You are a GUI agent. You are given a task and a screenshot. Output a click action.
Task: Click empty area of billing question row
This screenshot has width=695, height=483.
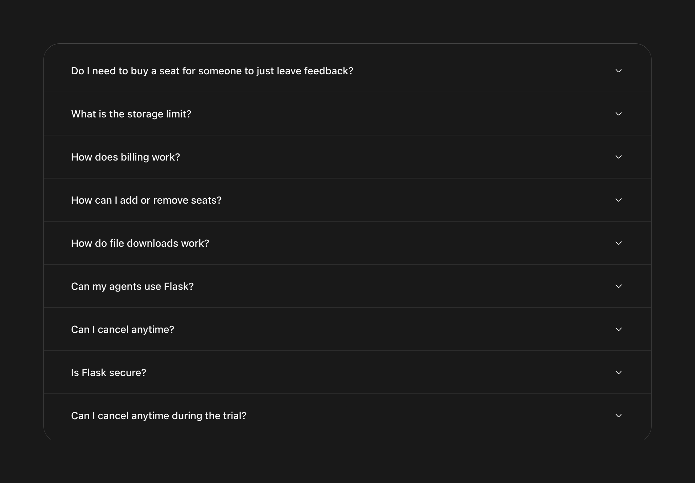coord(390,157)
